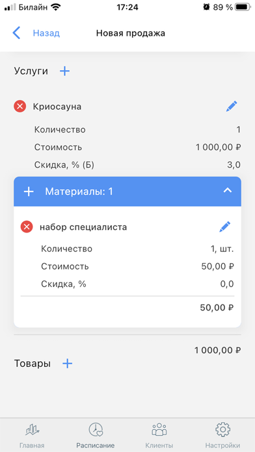Viewport: 255px width, 452px height.
Task: Add a material via plus in Материалы header
Action: 29,192
